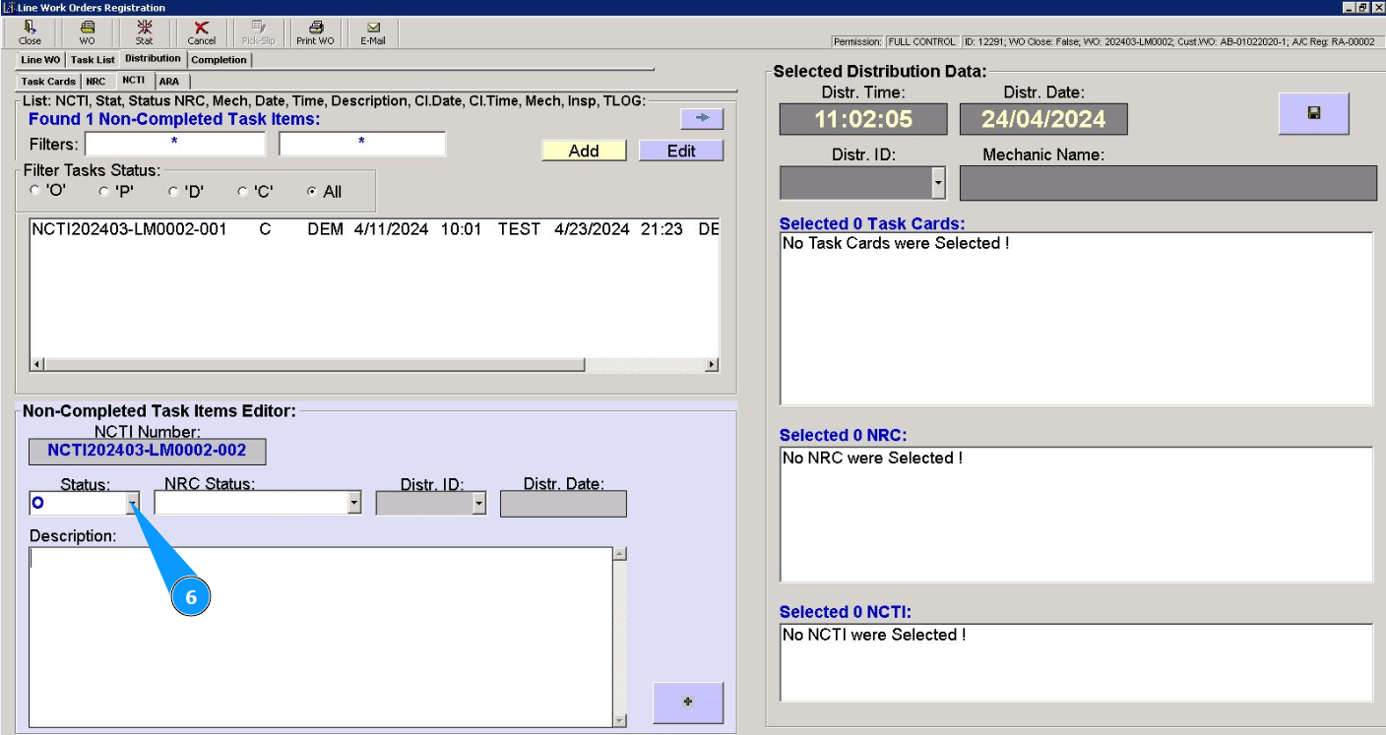Open the ARA sub-tab
The width and height of the screenshot is (1386, 735).
pyautogui.click(x=169, y=82)
